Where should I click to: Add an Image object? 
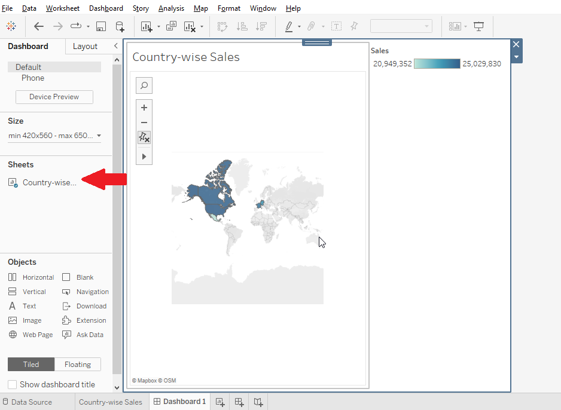(x=25, y=320)
